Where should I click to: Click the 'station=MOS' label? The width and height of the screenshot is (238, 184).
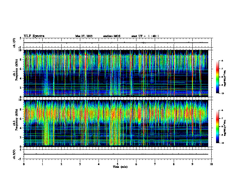(x=112, y=36)
